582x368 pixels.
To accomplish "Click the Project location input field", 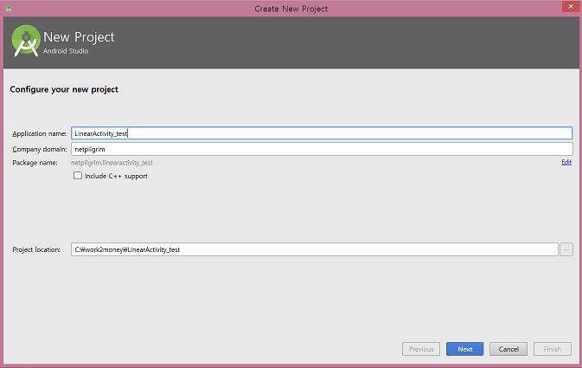I will point(315,249).
